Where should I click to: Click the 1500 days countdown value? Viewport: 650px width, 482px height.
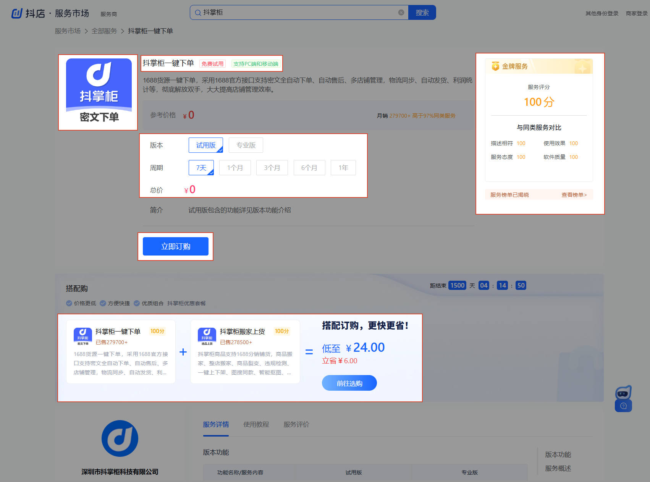point(457,285)
